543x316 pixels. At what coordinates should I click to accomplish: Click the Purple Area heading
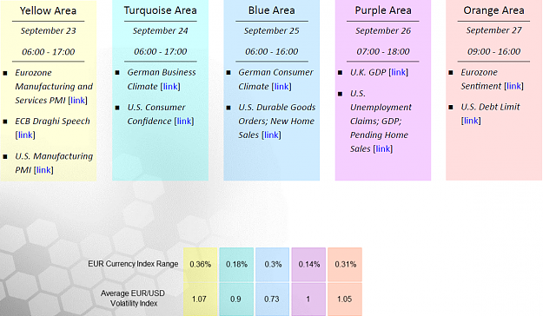(383, 10)
